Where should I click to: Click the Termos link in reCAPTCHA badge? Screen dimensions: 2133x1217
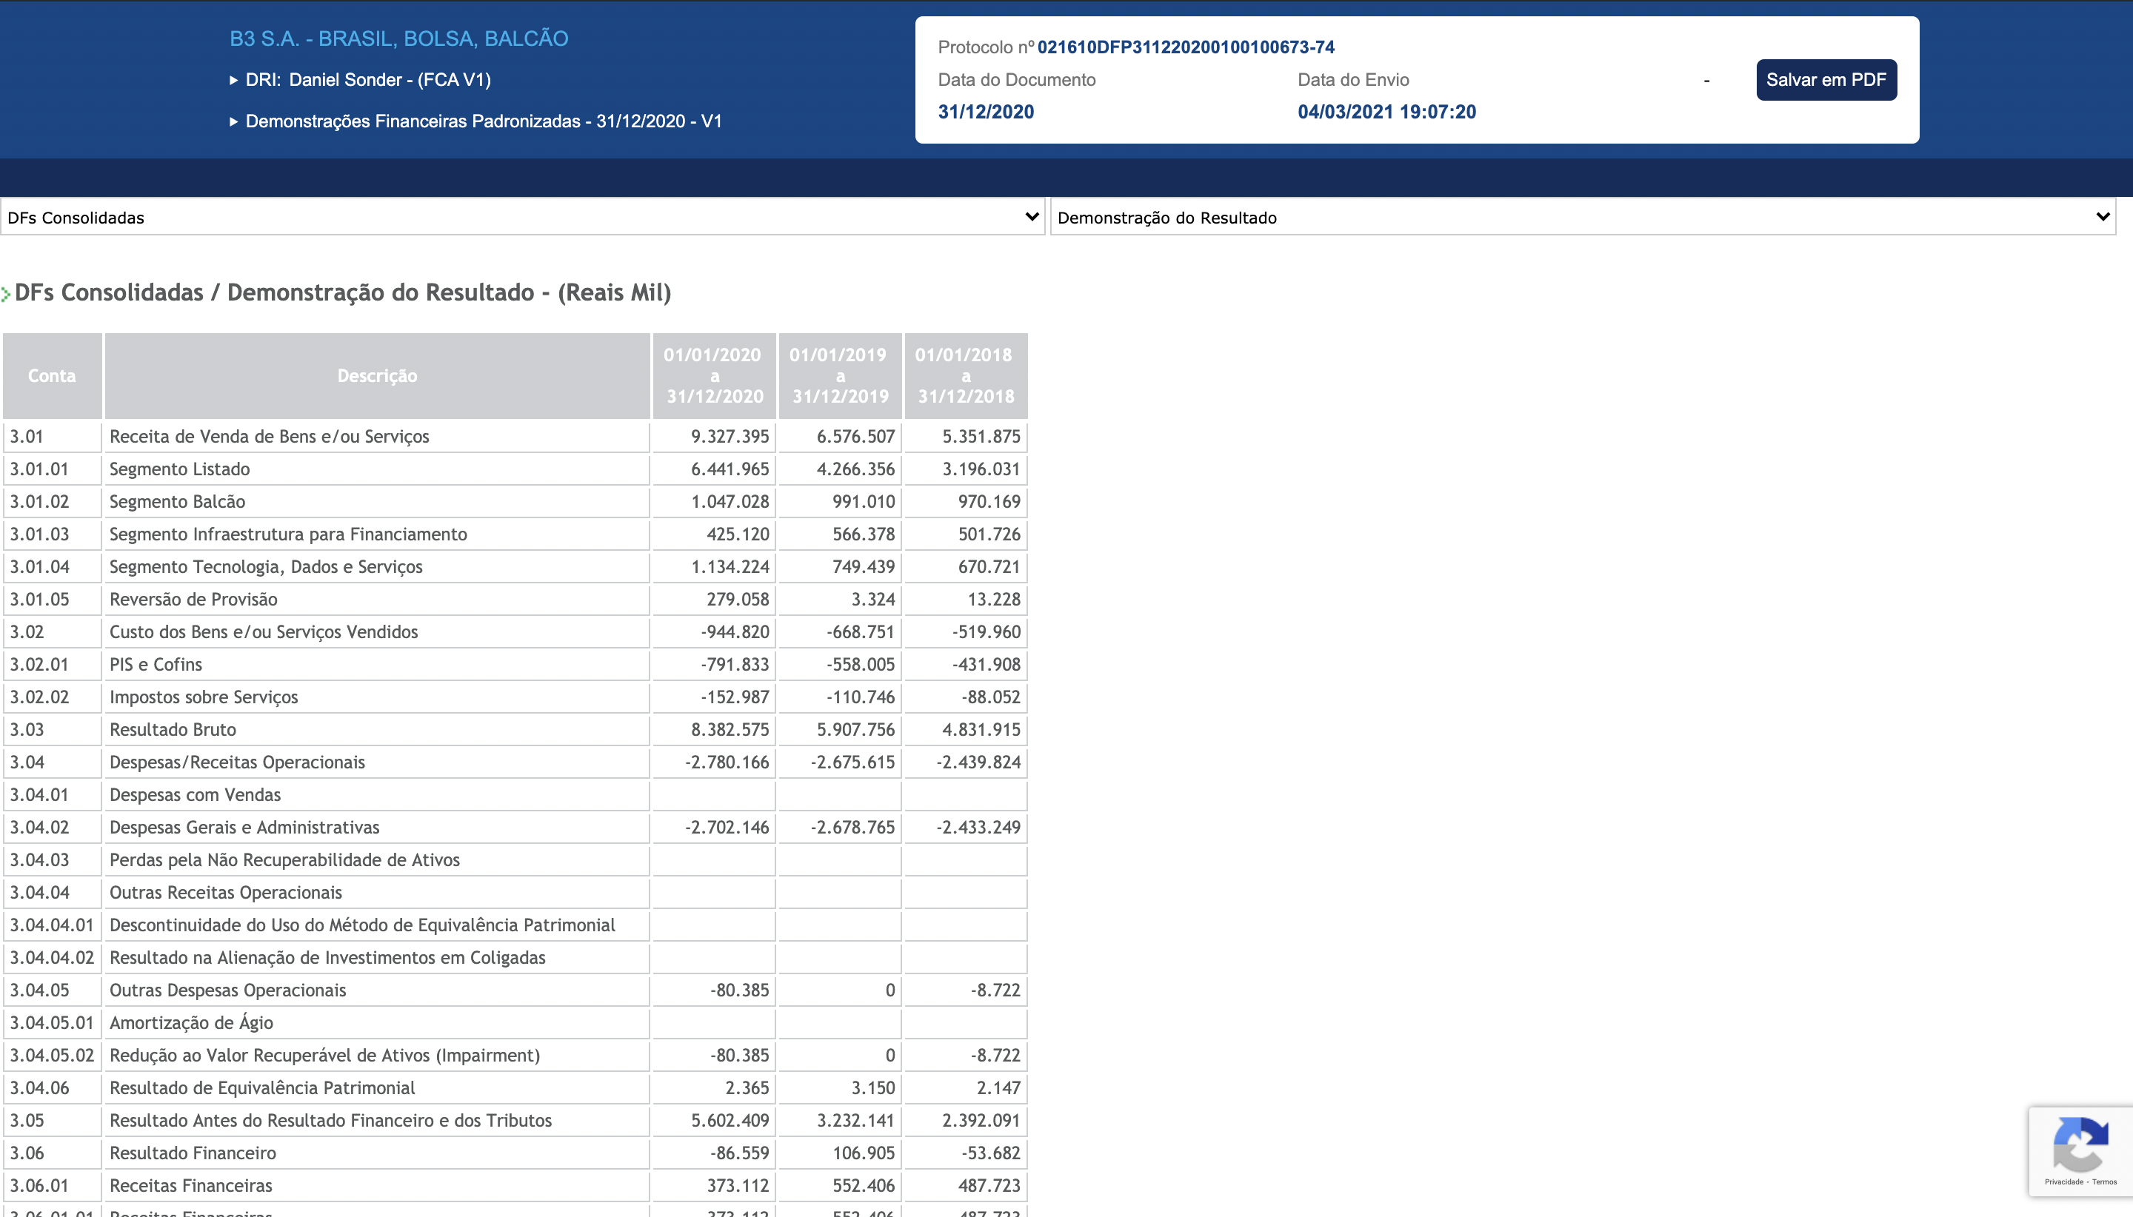[2105, 1182]
